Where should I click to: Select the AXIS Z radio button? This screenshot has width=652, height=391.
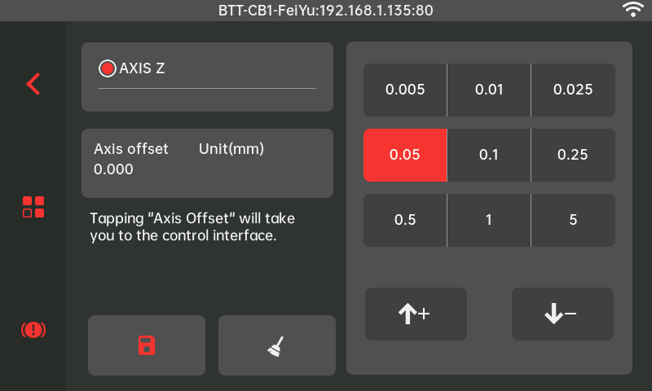[107, 68]
